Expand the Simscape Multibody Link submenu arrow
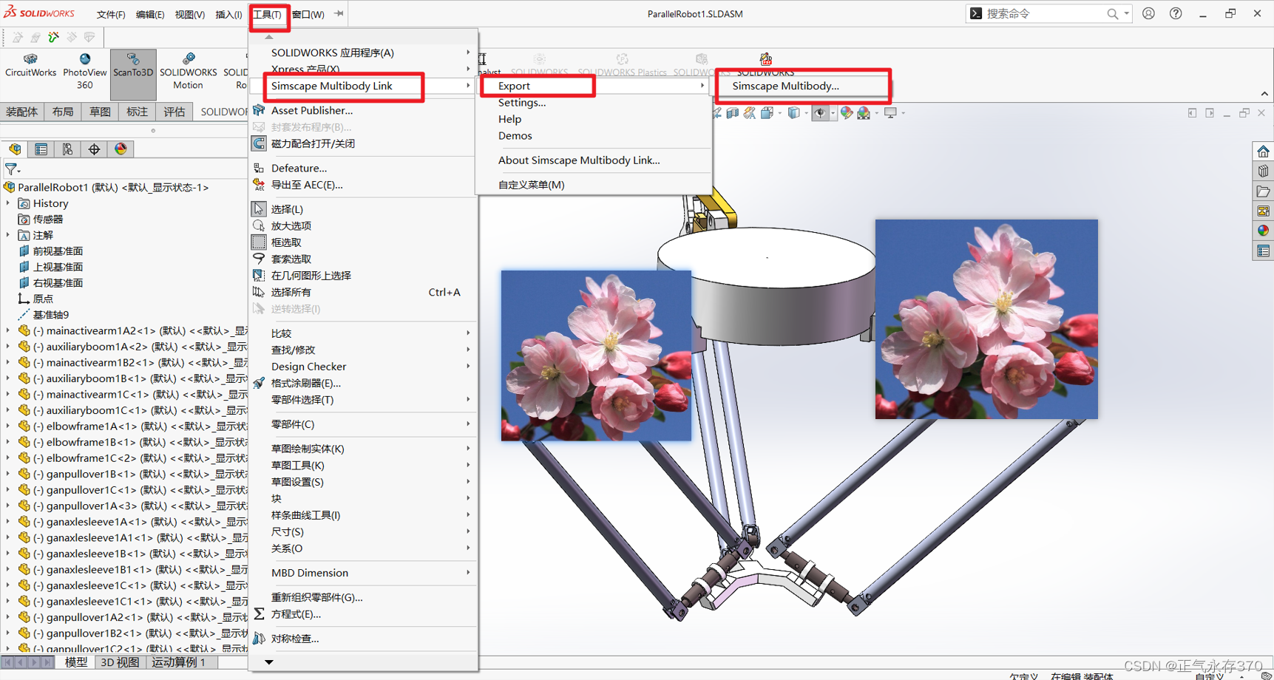This screenshot has height=680, width=1274. [x=467, y=86]
